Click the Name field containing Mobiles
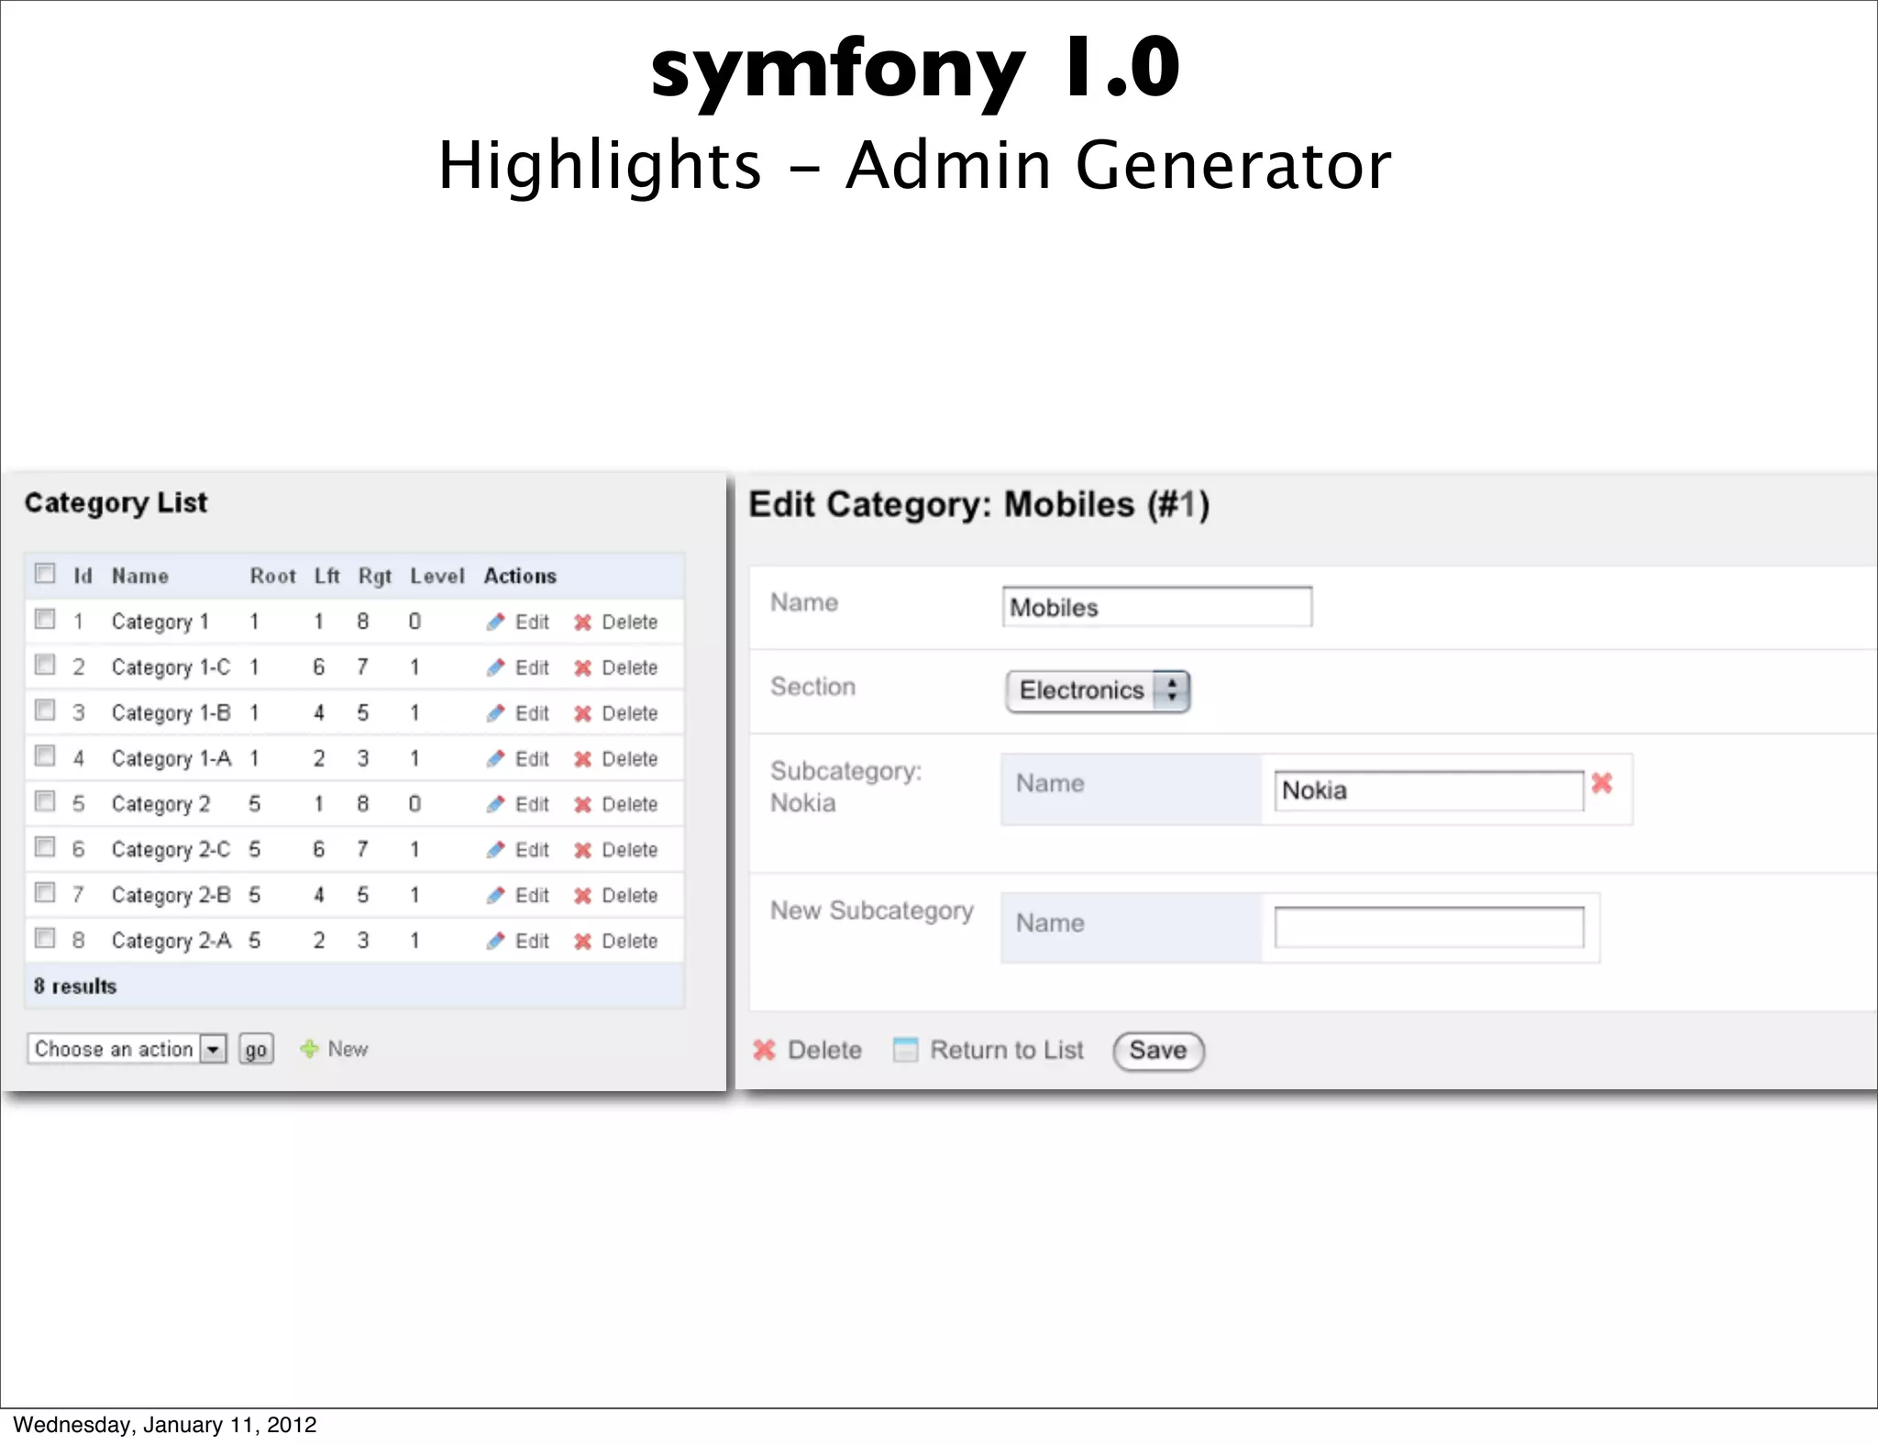The image size is (1878, 1445). point(1157,607)
